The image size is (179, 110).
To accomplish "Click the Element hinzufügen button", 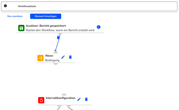I will [x=46, y=16].
